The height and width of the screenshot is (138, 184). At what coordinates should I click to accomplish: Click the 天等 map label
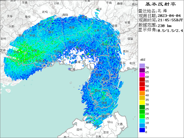pos(10,16)
